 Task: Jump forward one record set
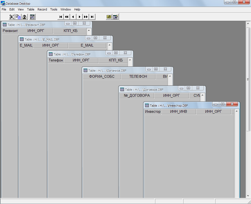[86, 17]
